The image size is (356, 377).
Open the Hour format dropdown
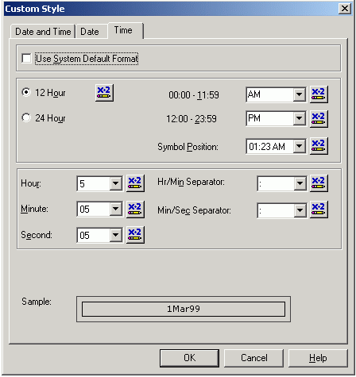coord(116,183)
